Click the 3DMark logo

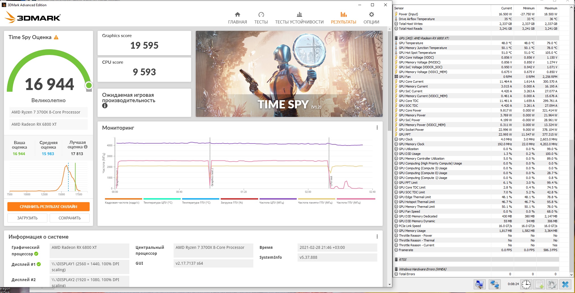coord(33,17)
